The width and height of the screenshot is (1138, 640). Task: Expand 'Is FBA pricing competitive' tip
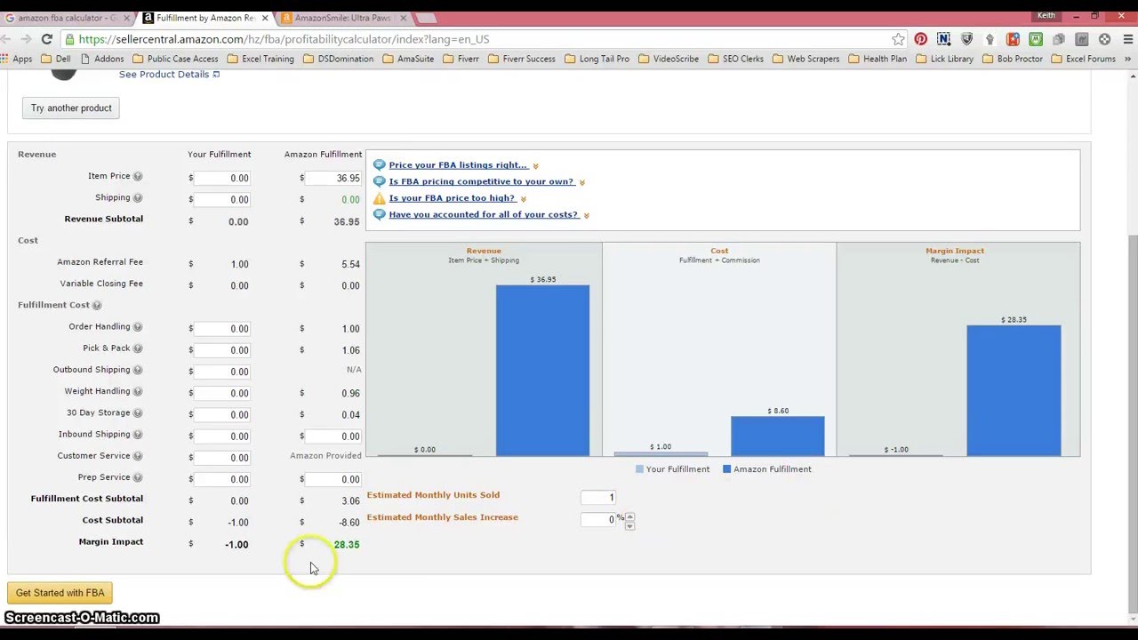[582, 182]
